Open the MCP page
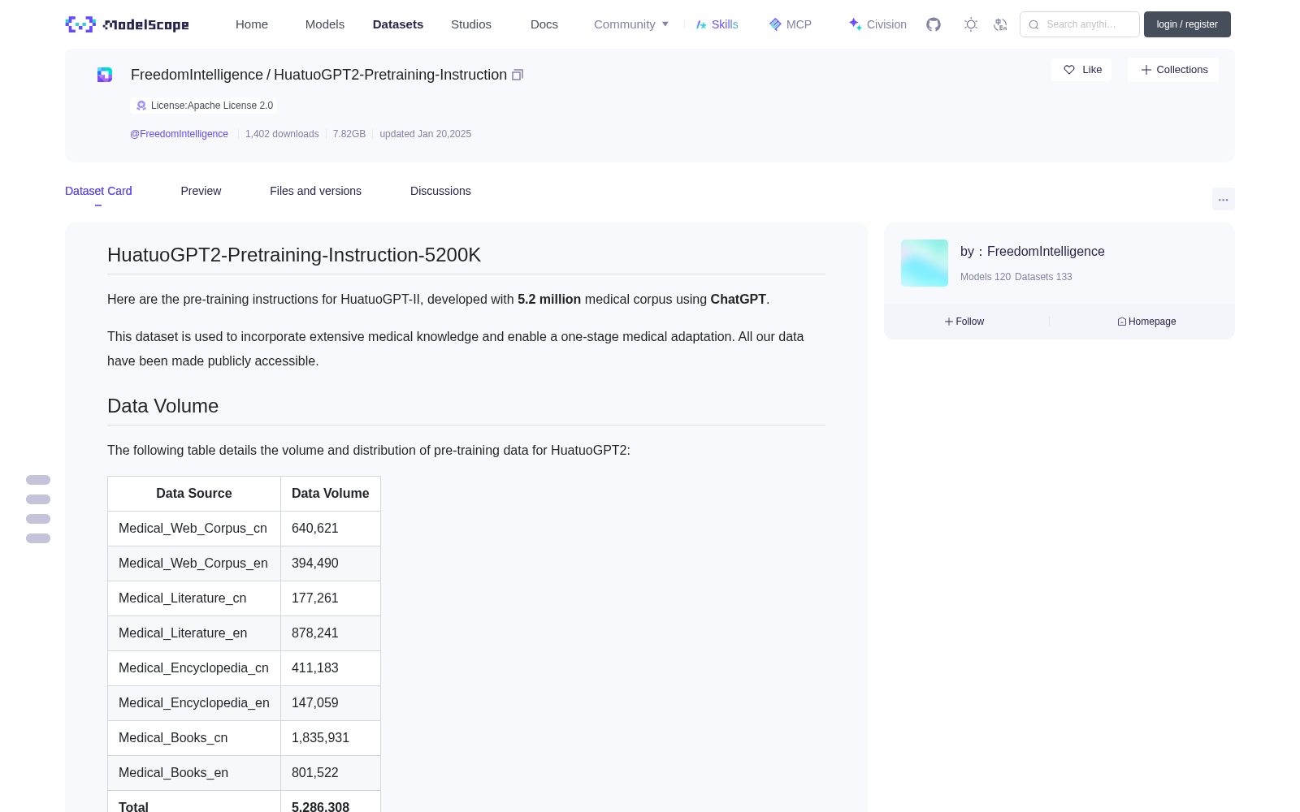This screenshot has width=1300, height=812. click(x=790, y=24)
